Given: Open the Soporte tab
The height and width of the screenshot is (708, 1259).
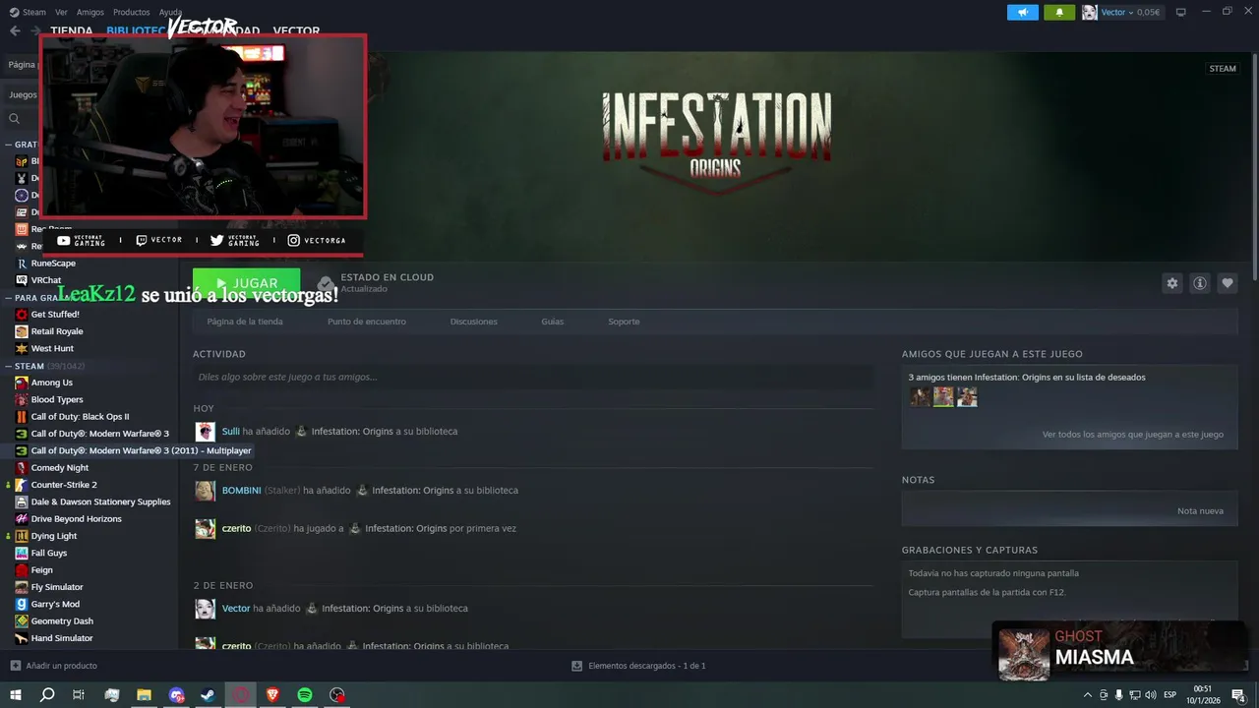Looking at the screenshot, I should tap(624, 322).
